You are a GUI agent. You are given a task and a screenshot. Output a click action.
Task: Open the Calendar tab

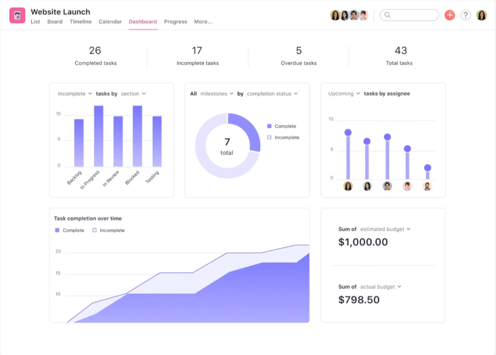point(110,22)
